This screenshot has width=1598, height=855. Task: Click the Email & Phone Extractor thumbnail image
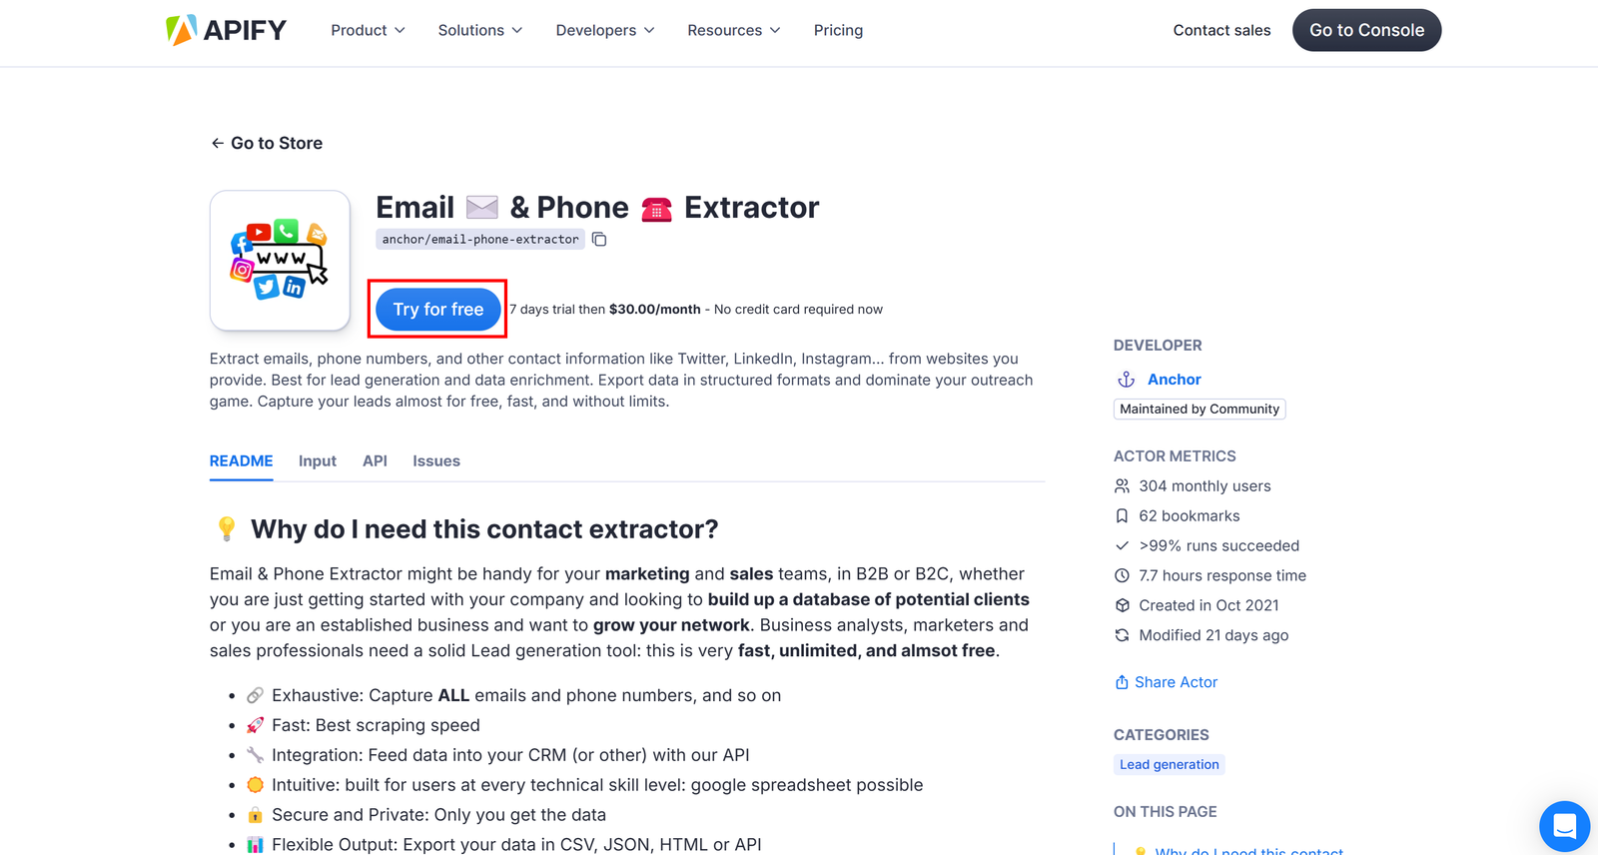[280, 260]
